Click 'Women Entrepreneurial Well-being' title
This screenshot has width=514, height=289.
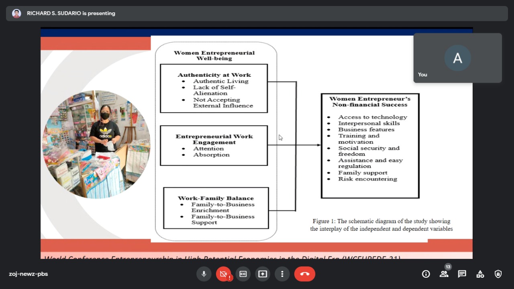click(x=214, y=55)
